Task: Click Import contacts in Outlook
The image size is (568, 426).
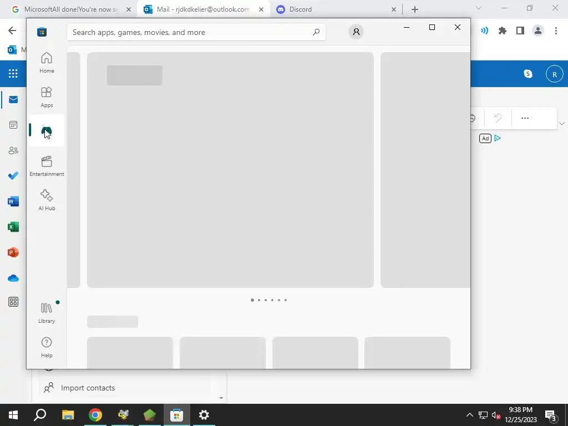Action: coord(88,388)
